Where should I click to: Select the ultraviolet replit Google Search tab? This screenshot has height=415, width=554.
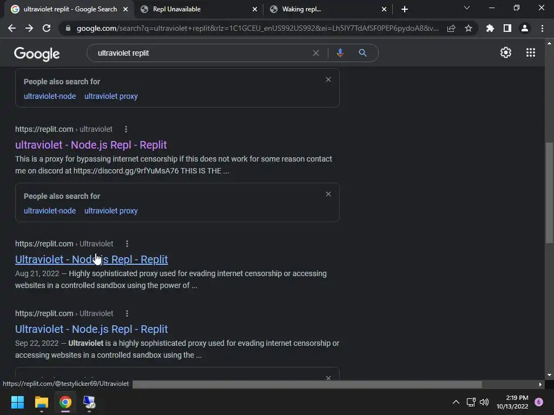(70, 9)
